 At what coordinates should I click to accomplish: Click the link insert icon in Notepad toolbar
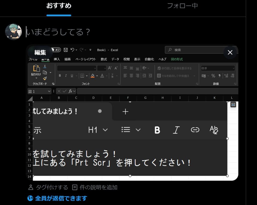pos(195,130)
